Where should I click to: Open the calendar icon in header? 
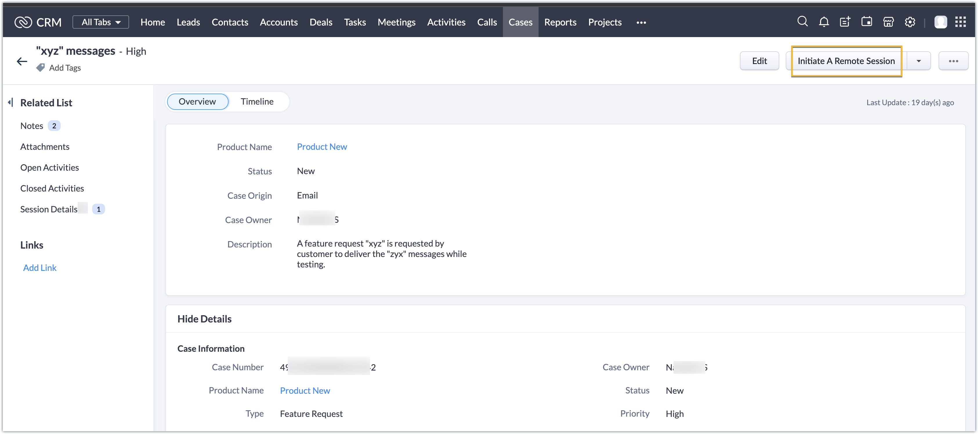[x=866, y=22]
